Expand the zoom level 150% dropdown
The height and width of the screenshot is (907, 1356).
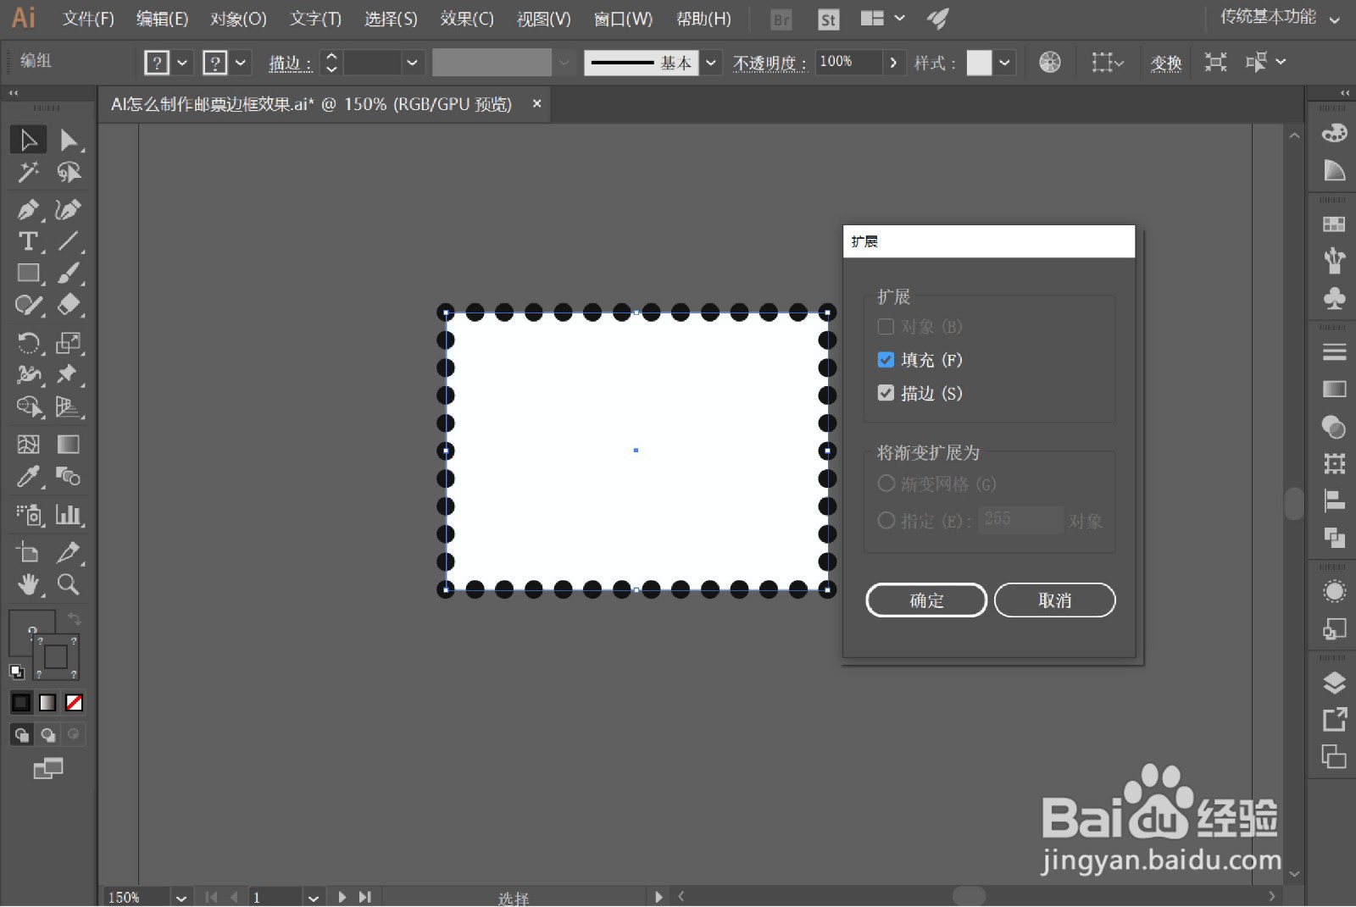[x=181, y=896]
